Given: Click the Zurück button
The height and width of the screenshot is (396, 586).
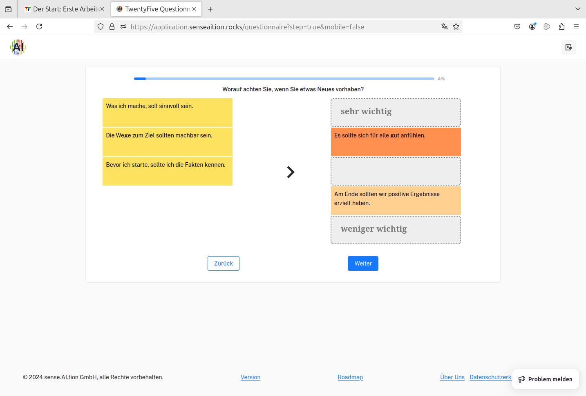Looking at the screenshot, I should tap(224, 263).
